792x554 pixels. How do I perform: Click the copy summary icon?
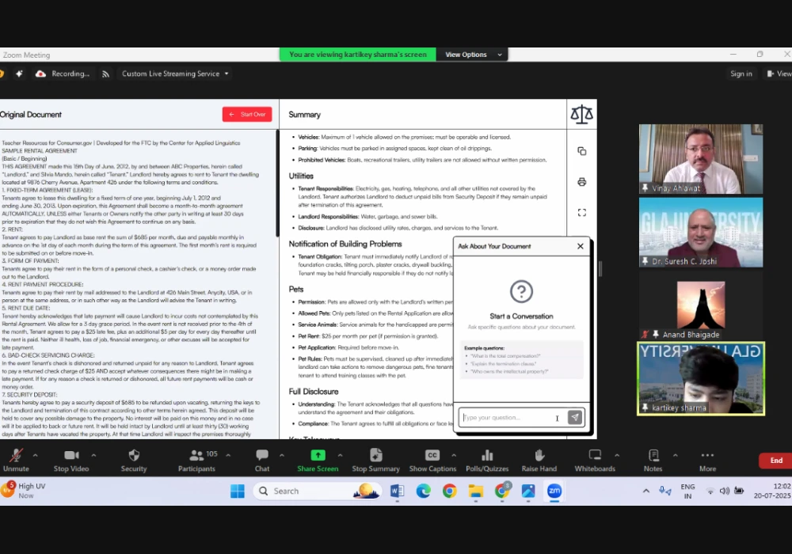tap(581, 151)
